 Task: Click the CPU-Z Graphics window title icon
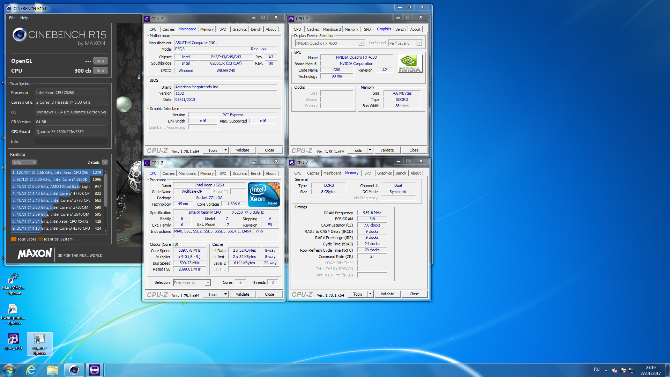point(291,19)
